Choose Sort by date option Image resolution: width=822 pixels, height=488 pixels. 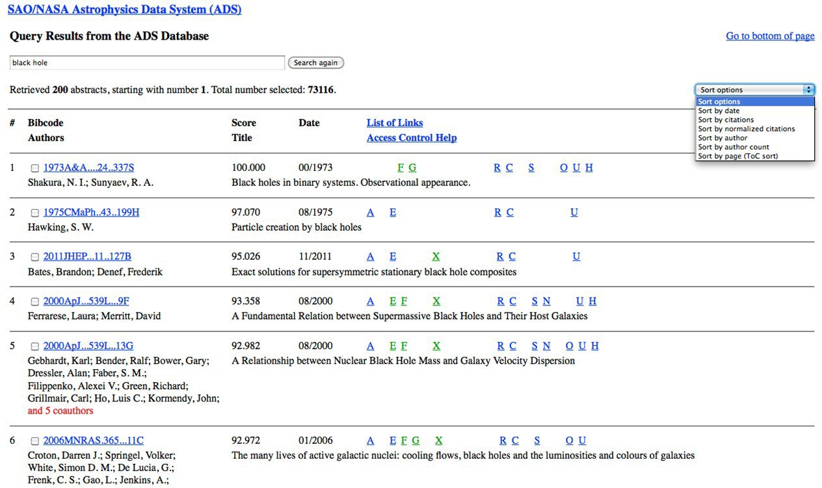(x=719, y=111)
